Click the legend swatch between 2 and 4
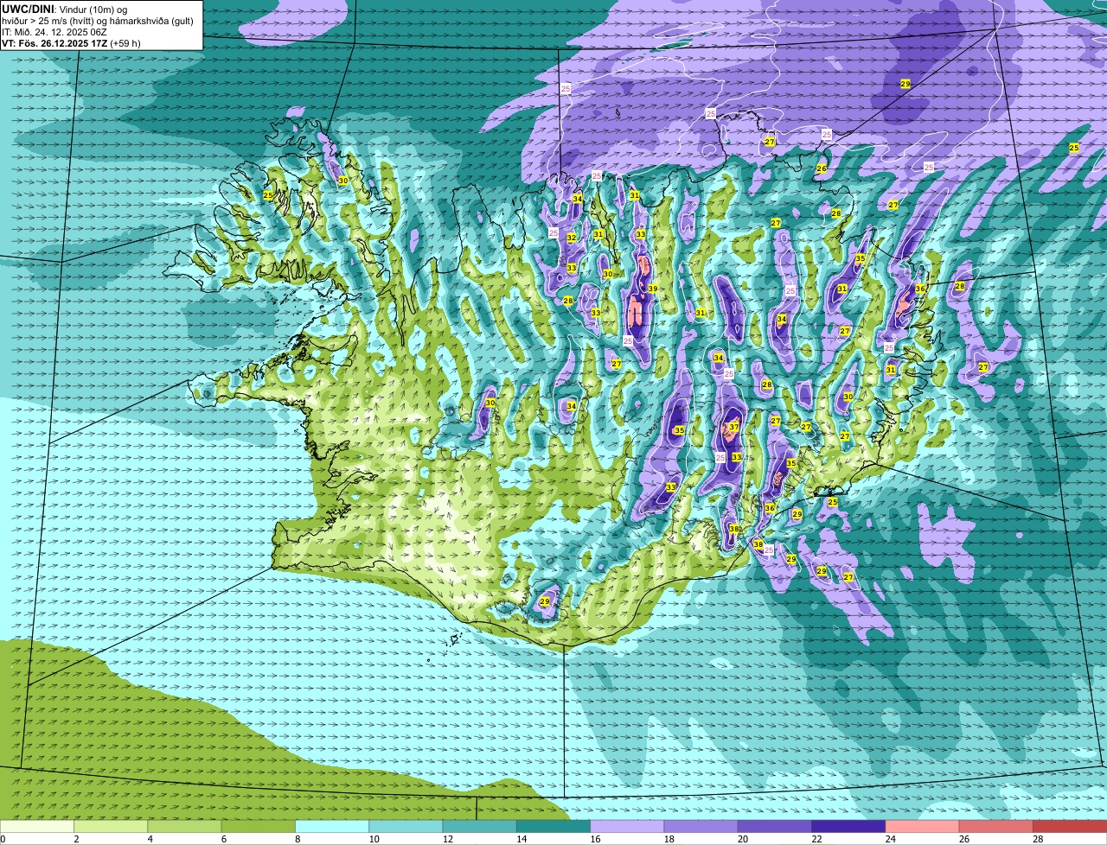Image resolution: width=1107 pixels, height=845 pixels. (x=111, y=827)
